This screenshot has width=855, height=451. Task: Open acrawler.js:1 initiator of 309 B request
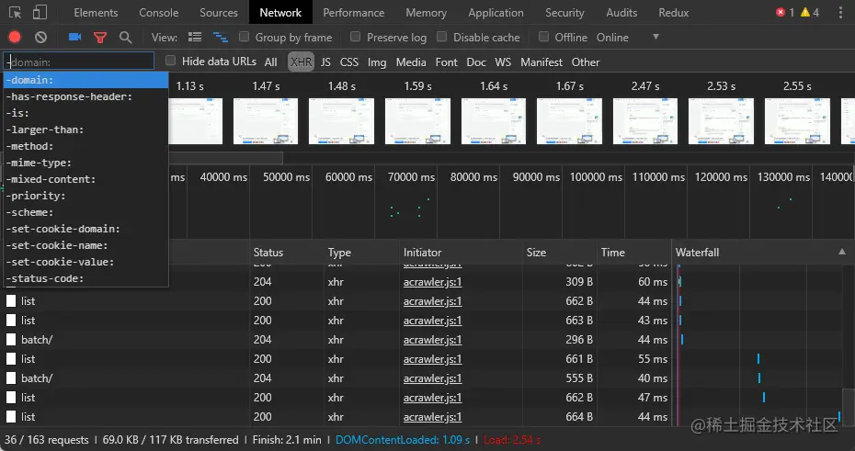432,282
